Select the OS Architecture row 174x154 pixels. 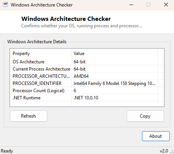[87, 62]
